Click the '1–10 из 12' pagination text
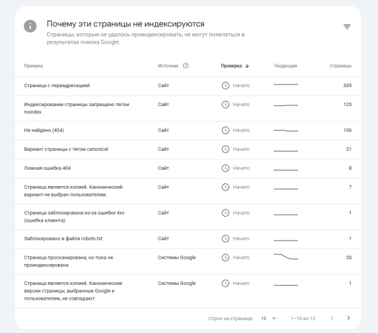The image size is (378, 333). [303, 318]
